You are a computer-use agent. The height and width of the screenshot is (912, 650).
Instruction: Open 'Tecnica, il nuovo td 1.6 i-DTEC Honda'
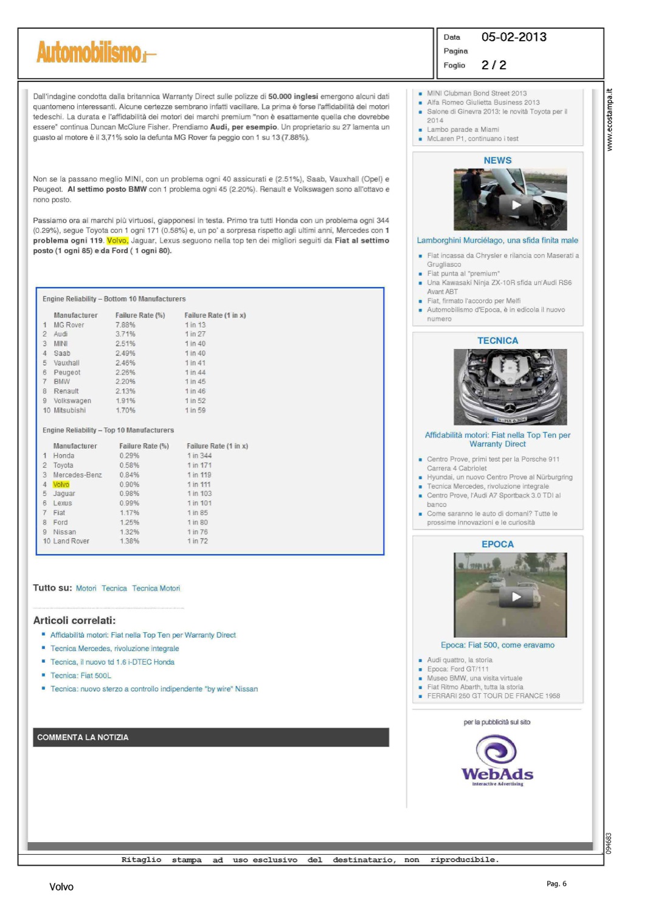pos(112,662)
